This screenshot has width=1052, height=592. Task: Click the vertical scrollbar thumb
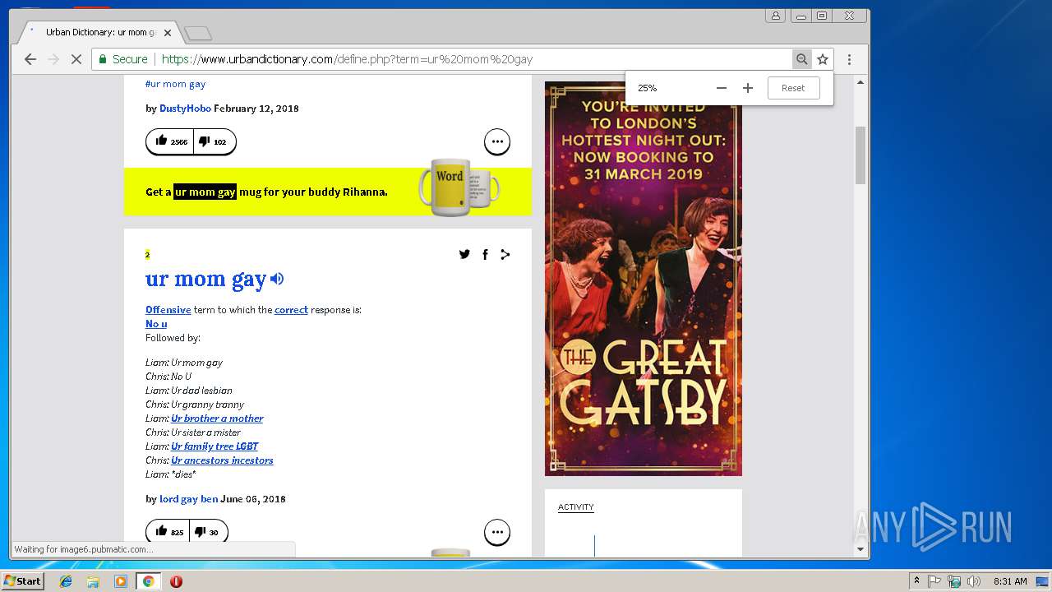861,155
